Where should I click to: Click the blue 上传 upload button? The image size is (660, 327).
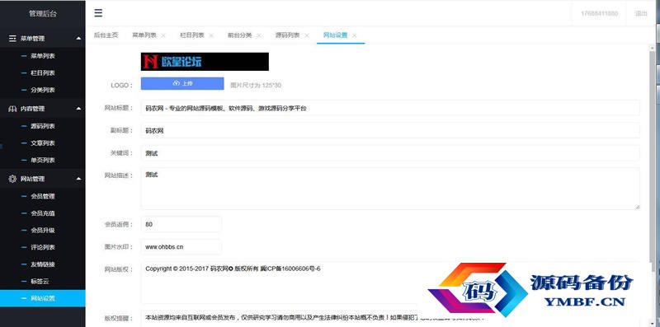(x=182, y=84)
